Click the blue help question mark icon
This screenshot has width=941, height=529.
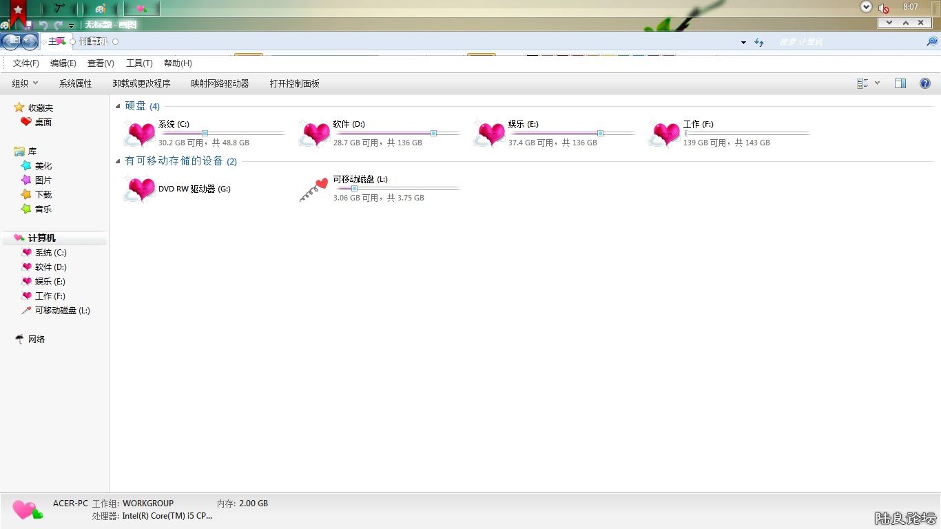(925, 83)
